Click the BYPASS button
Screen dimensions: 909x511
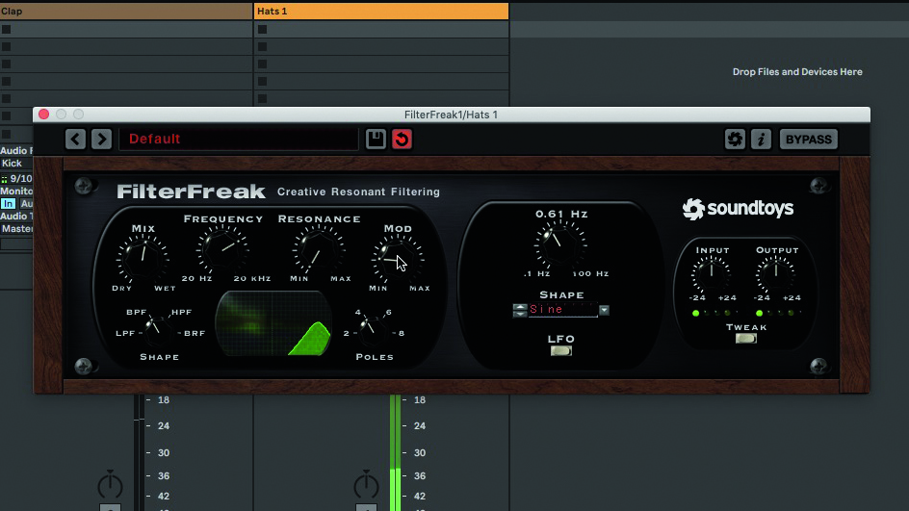(x=809, y=139)
